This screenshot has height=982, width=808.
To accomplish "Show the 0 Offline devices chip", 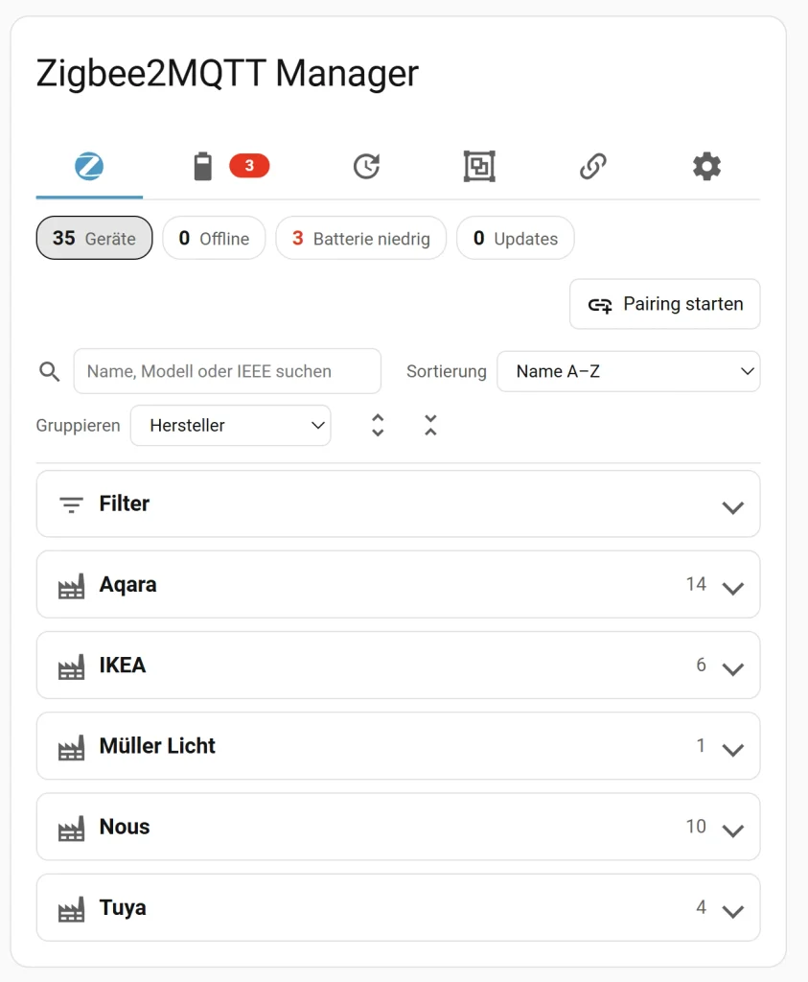I will click(x=214, y=238).
